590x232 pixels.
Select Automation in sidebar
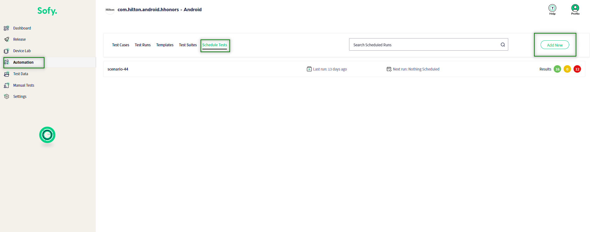tap(23, 62)
